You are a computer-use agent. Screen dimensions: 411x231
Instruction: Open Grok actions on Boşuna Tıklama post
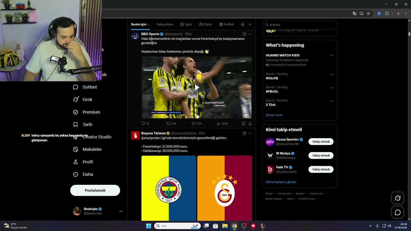(x=244, y=133)
